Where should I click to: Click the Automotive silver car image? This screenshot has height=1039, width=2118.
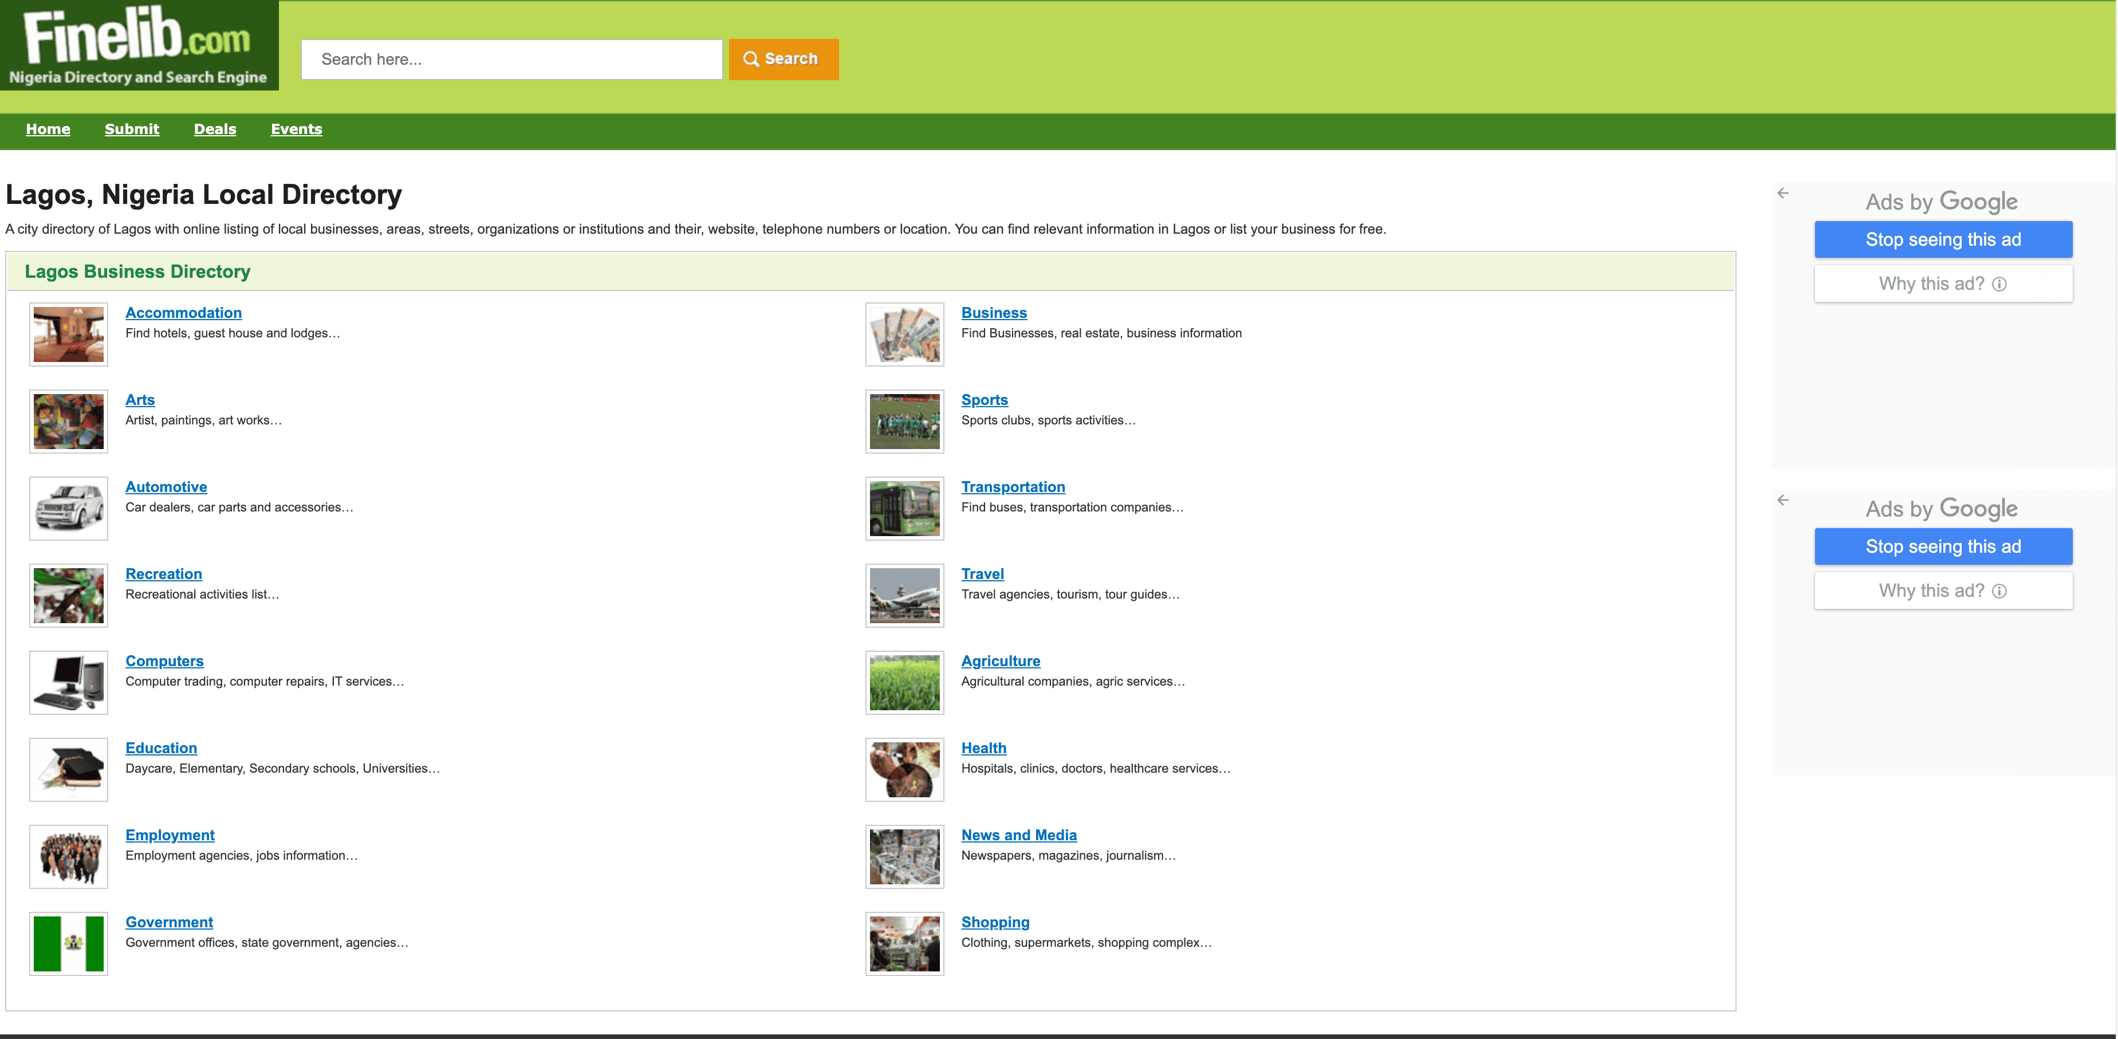68,509
